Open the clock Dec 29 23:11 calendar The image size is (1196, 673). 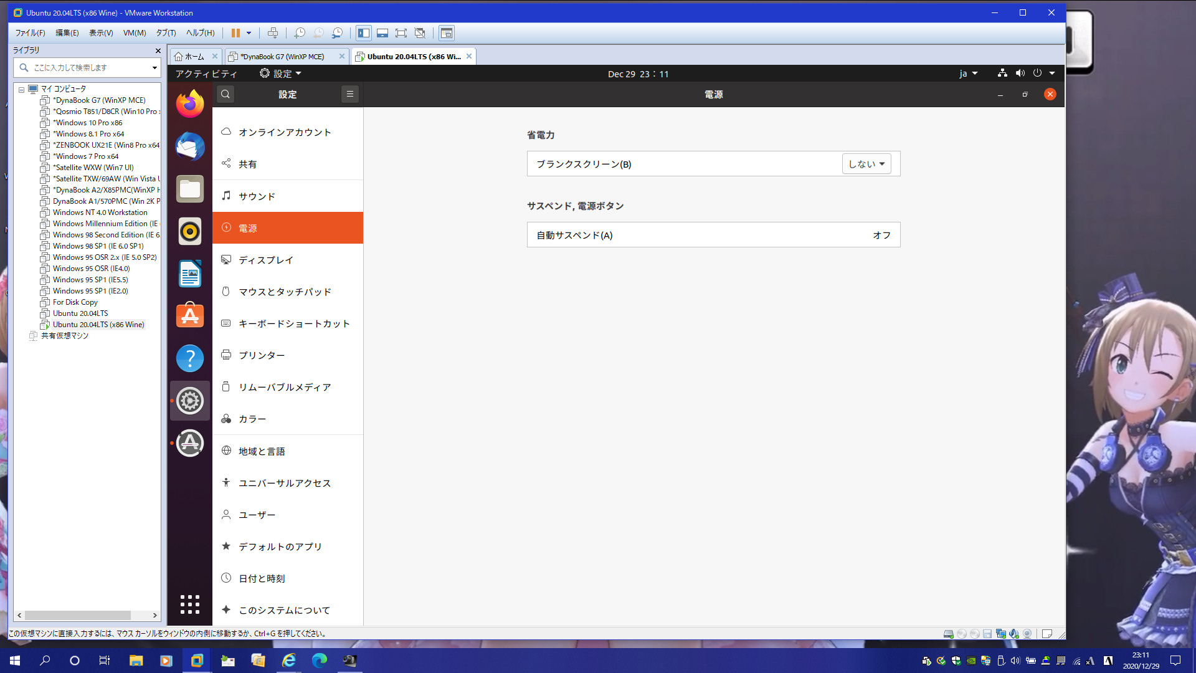coord(638,74)
